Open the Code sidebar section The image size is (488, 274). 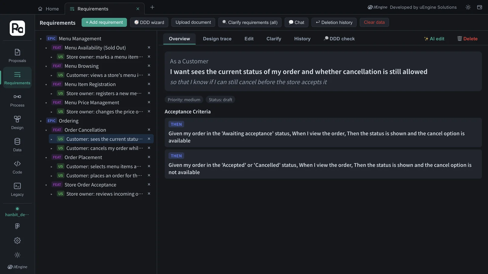coord(17,167)
